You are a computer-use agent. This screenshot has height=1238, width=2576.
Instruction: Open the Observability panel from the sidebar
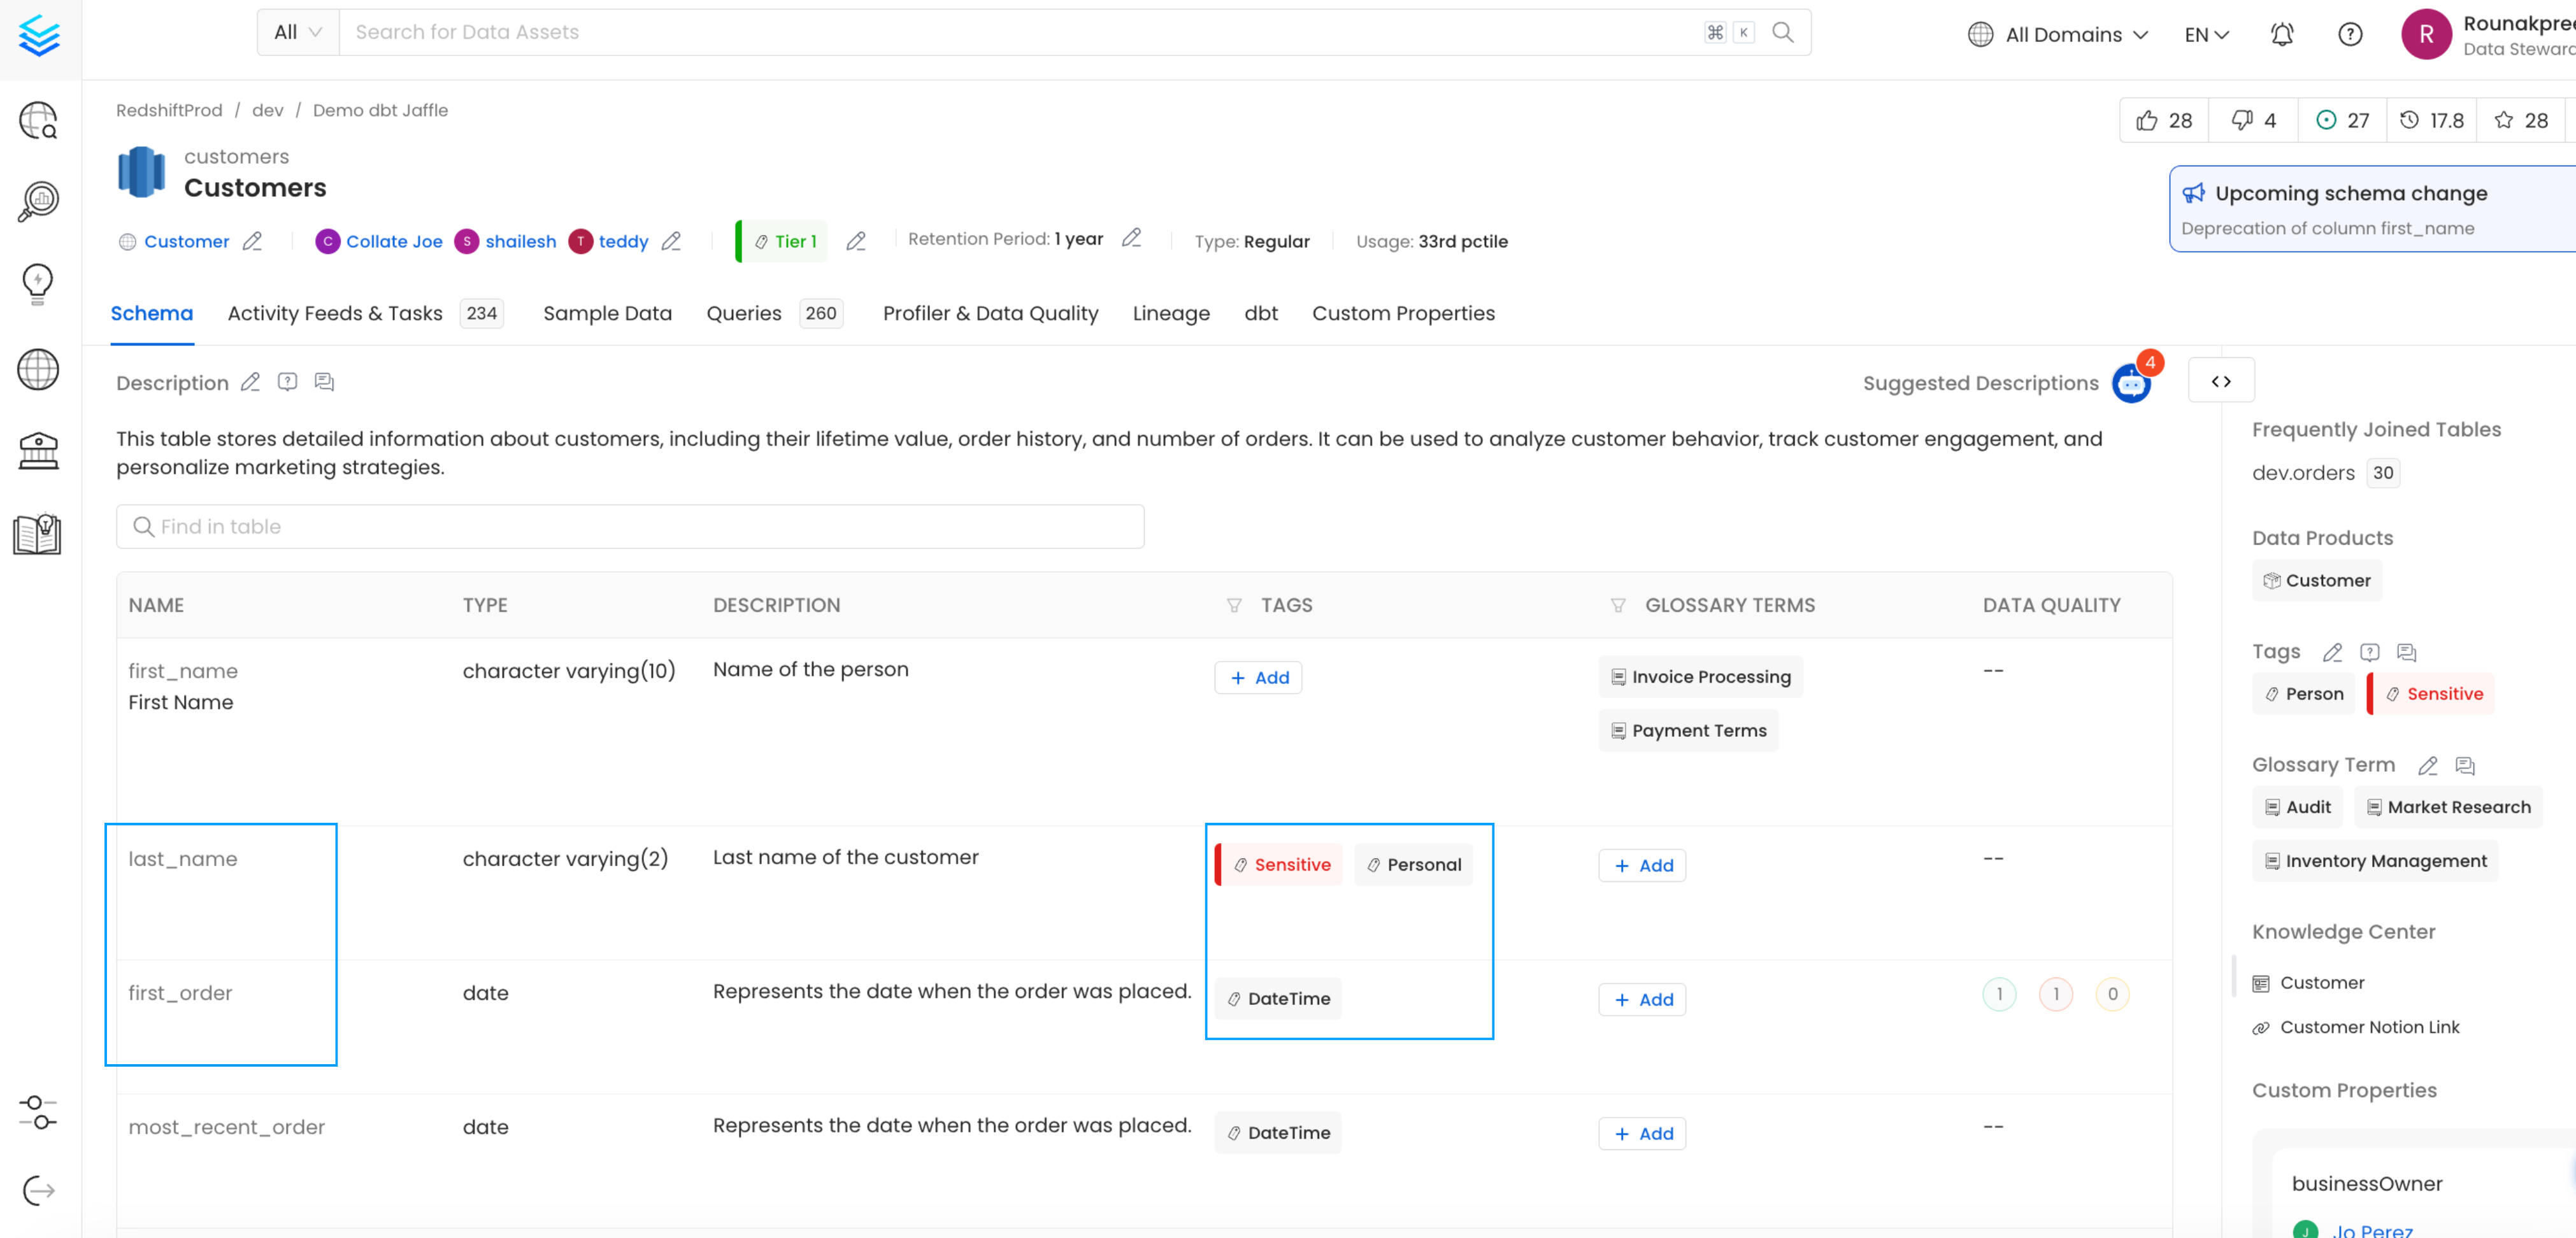38,200
